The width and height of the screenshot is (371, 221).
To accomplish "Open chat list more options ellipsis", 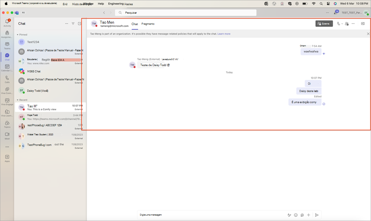I will pos(66,24).
